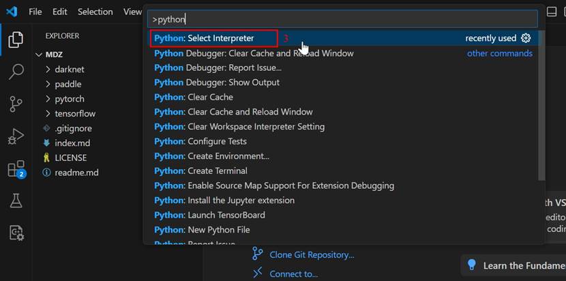This screenshot has width=566, height=281.
Task: Click the command palette list scrollbar
Action: coord(541,106)
